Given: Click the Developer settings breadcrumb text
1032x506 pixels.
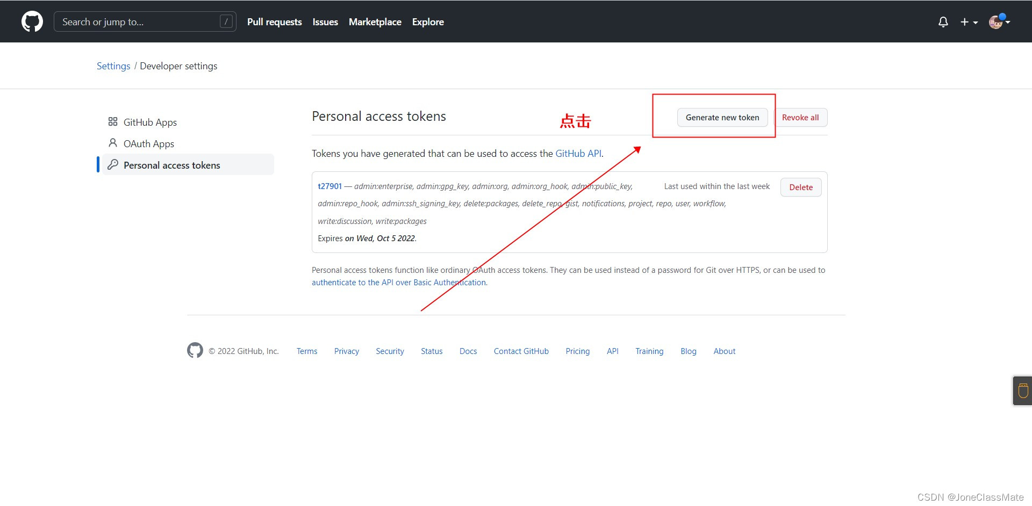Looking at the screenshot, I should click(178, 66).
